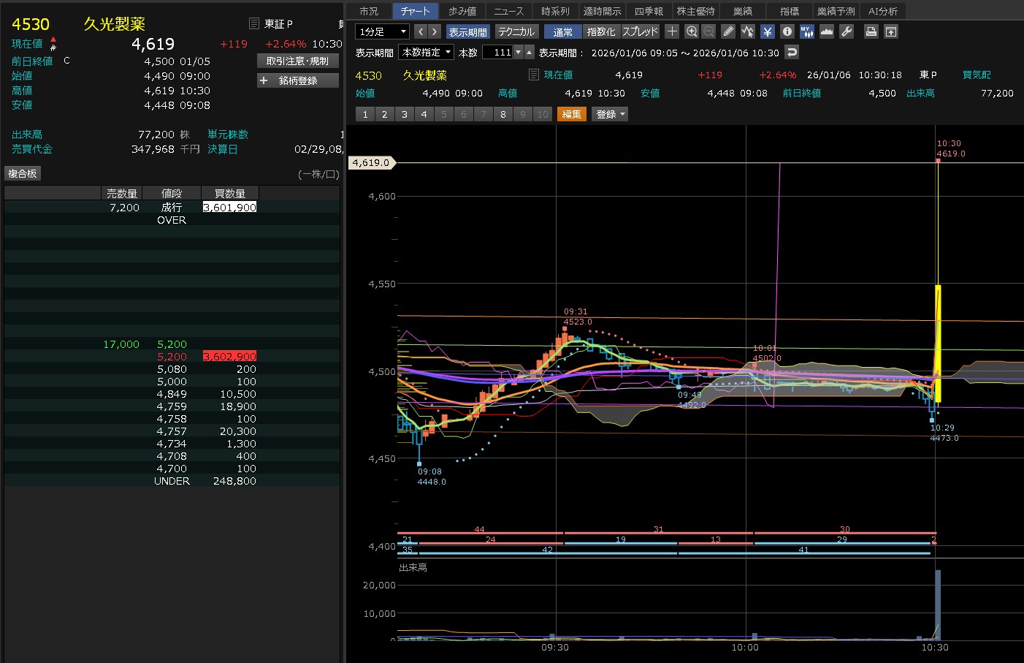Click the 本数 input field showing 111
This screenshot has width=1024, height=663.
498,52
